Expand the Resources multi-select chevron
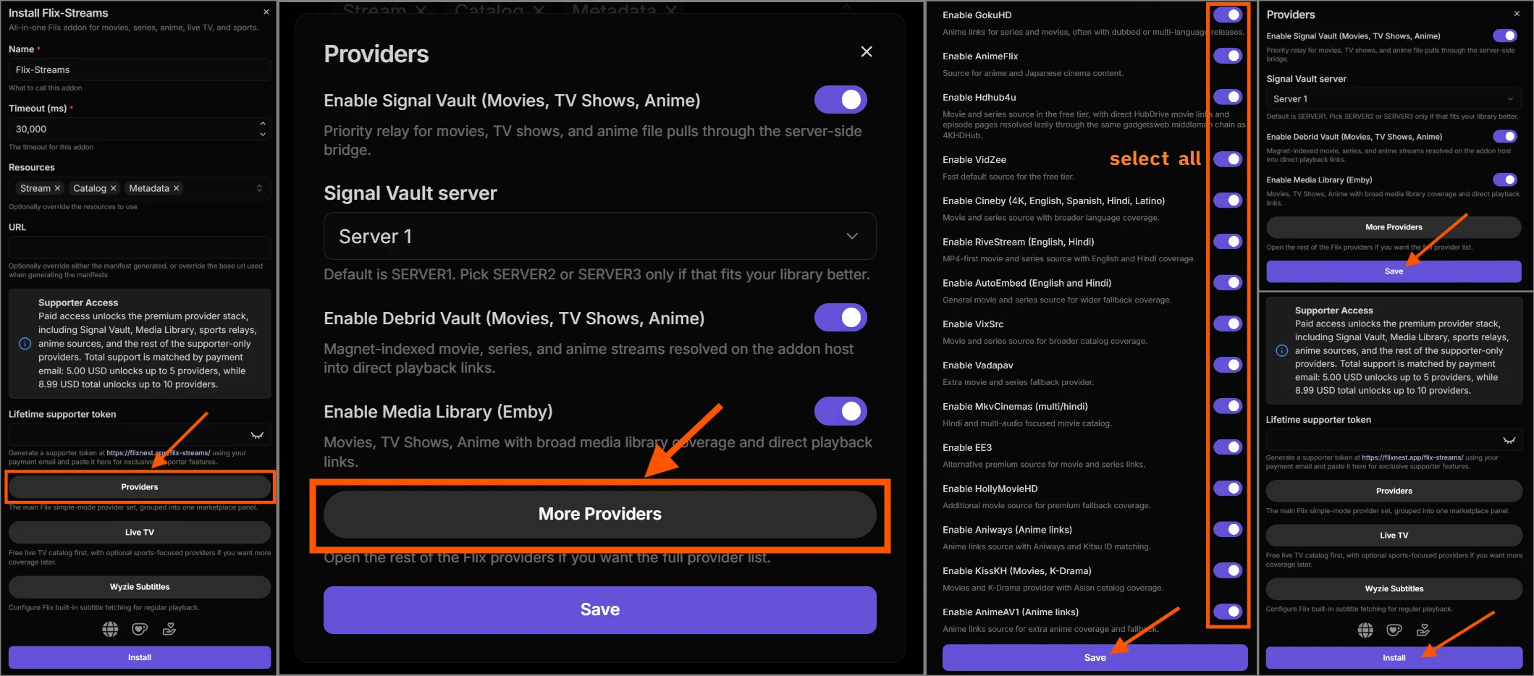 pyautogui.click(x=259, y=188)
